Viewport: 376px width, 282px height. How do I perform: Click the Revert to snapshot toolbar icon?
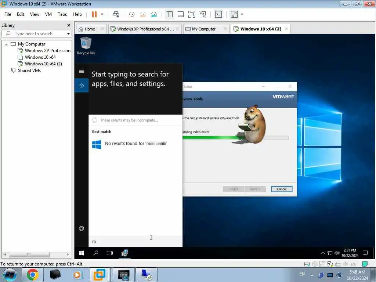pyautogui.click(x=143, y=14)
